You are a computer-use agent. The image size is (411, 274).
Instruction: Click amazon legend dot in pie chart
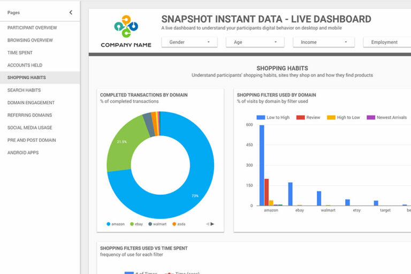tap(108, 224)
